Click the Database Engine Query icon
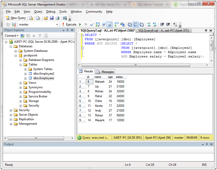This screenshot has width=217, height=170. coord(31,18)
